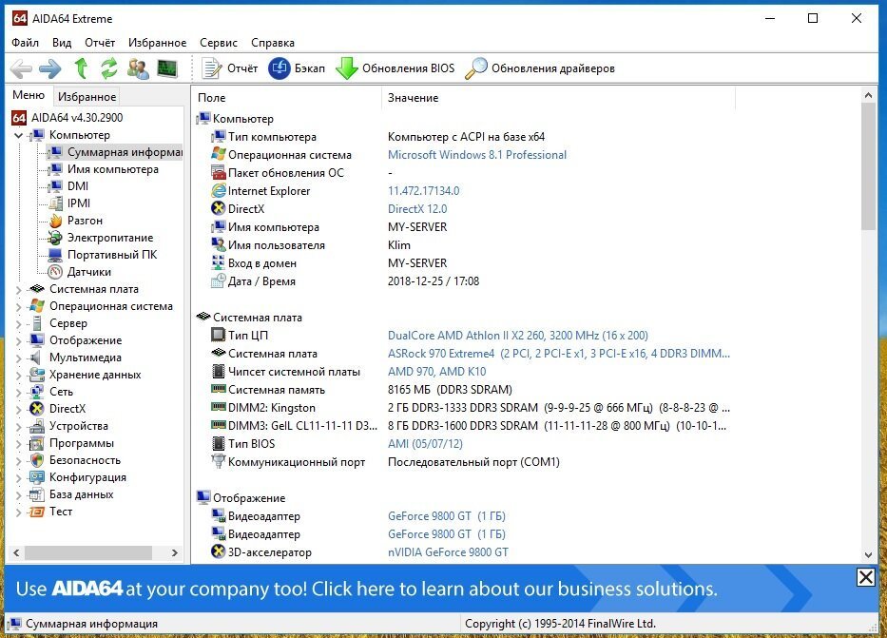Expand the Тест tree node
Viewport: 887px width, 638px height.
pos(19,512)
